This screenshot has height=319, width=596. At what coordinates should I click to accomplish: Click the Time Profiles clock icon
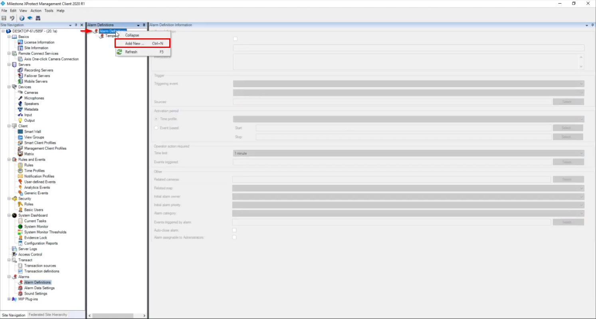20,171
